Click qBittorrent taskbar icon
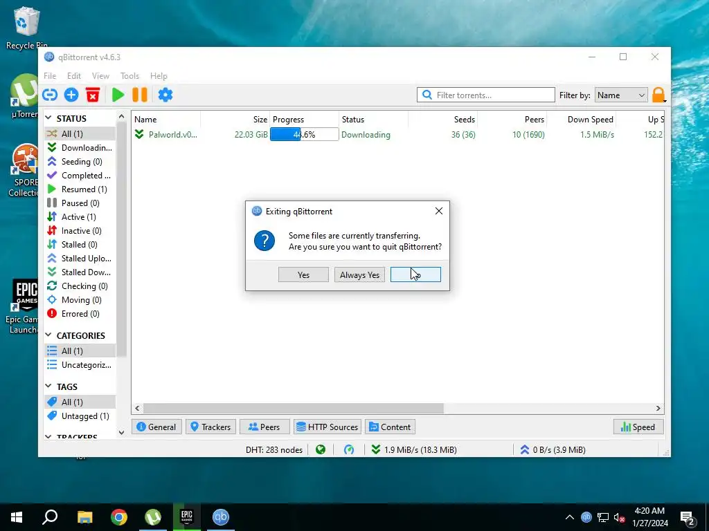The width and height of the screenshot is (709, 531). click(221, 517)
